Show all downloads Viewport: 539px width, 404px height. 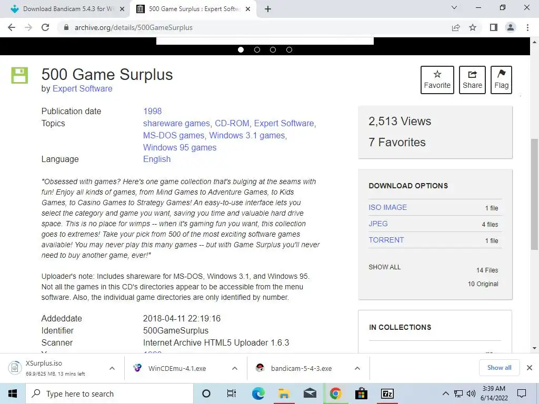pos(499,368)
